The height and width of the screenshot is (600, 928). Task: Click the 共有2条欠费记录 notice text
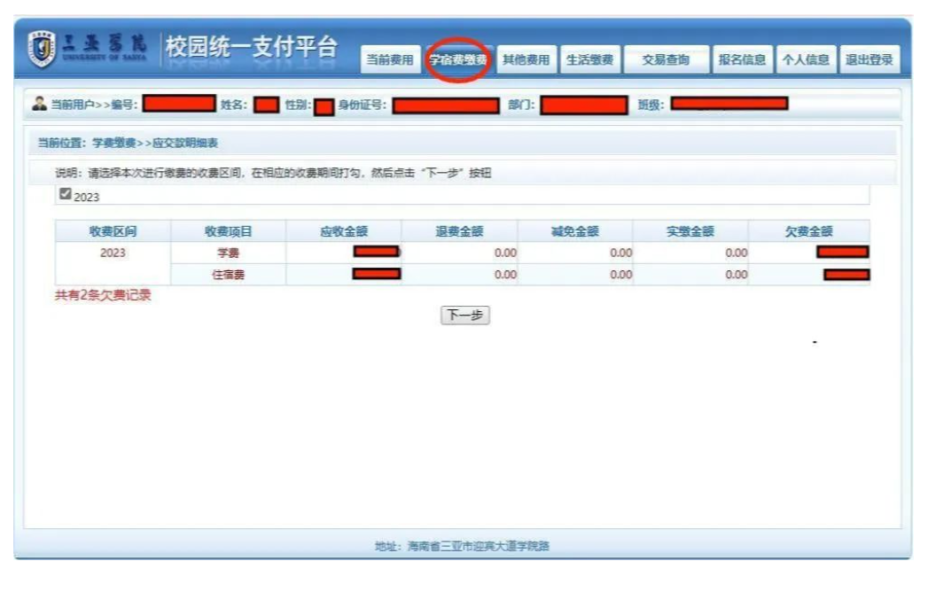(103, 295)
